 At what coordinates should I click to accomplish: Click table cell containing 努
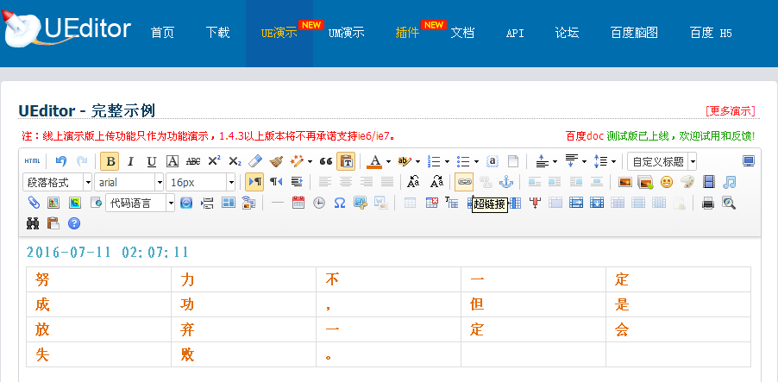[x=98, y=279]
